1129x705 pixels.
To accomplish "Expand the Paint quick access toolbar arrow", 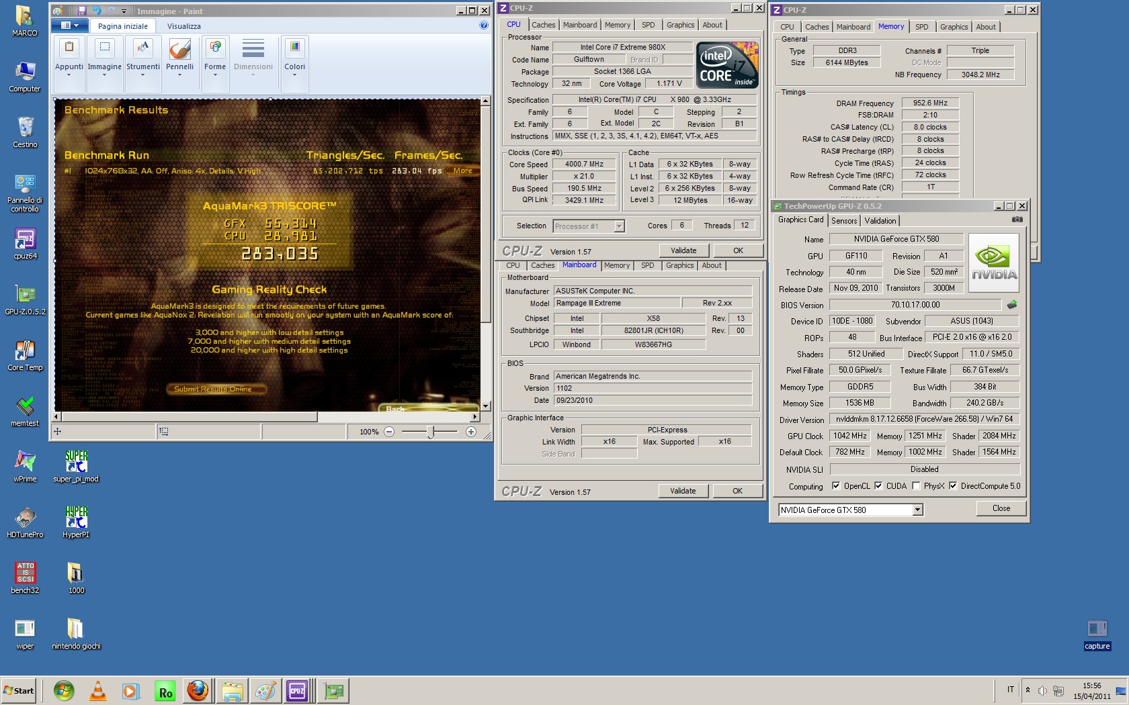I will pos(124,11).
